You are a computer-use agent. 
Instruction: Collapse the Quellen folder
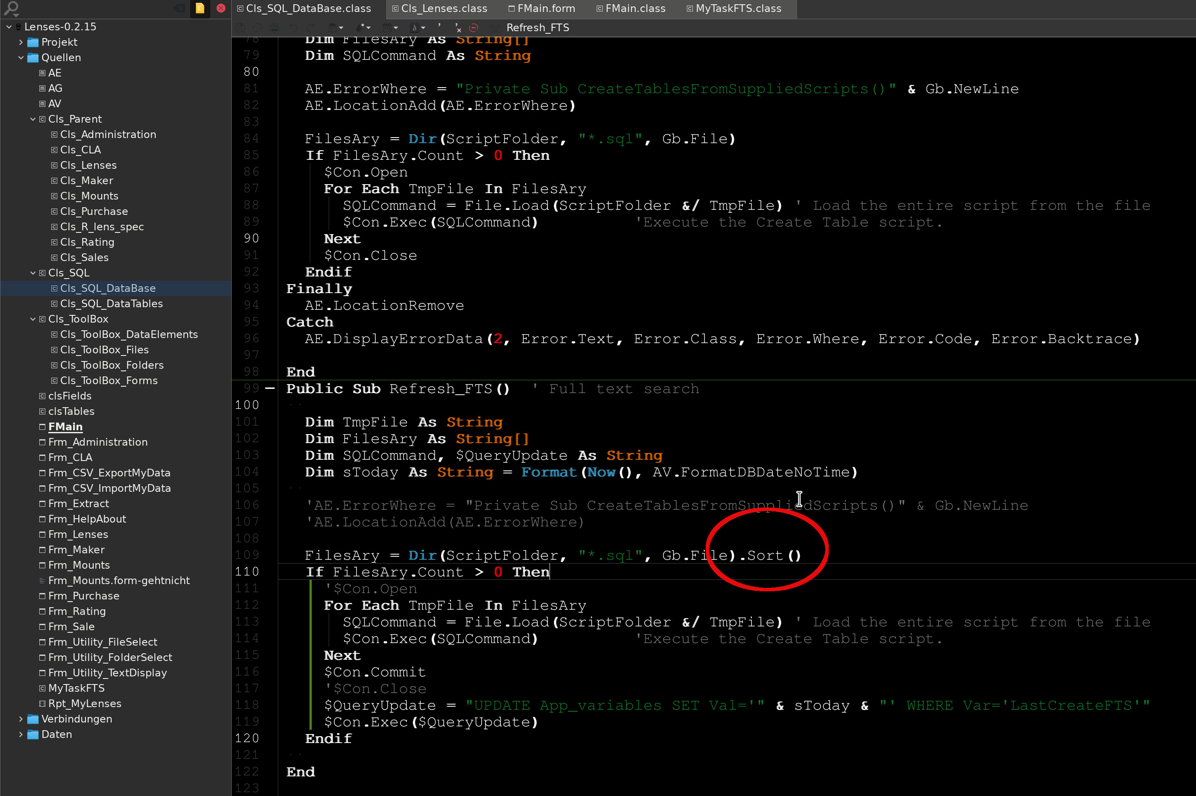pyautogui.click(x=21, y=57)
